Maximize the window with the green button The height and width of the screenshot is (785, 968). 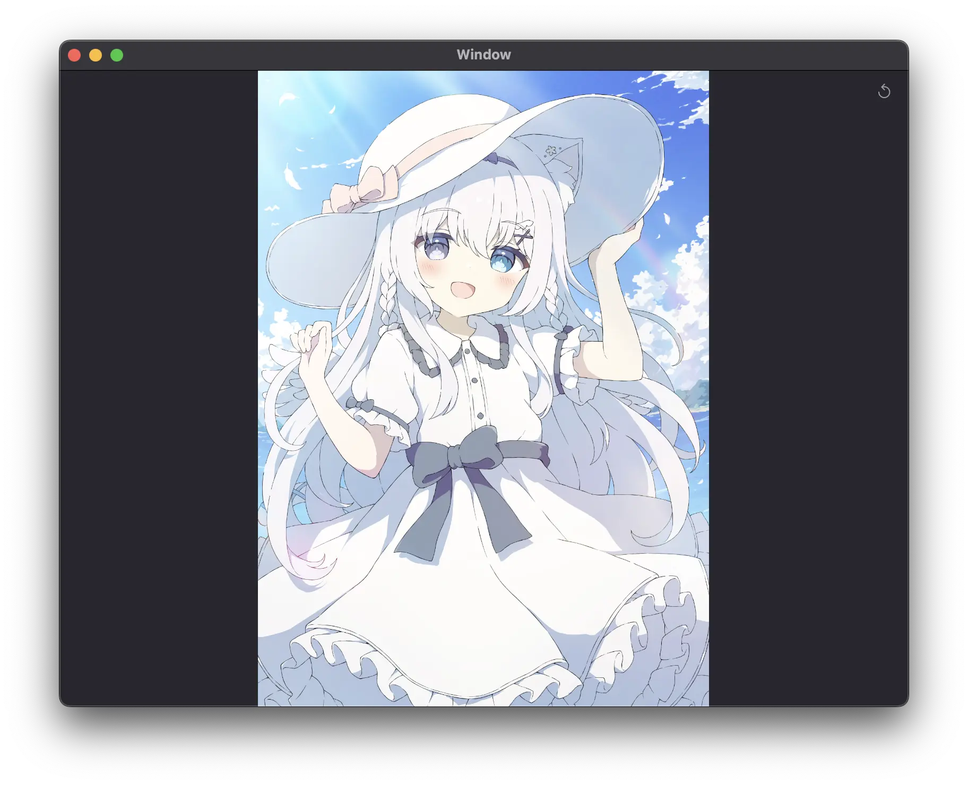(x=117, y=55)
